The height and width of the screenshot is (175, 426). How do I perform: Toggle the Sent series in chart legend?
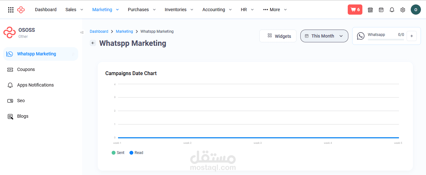118,153
